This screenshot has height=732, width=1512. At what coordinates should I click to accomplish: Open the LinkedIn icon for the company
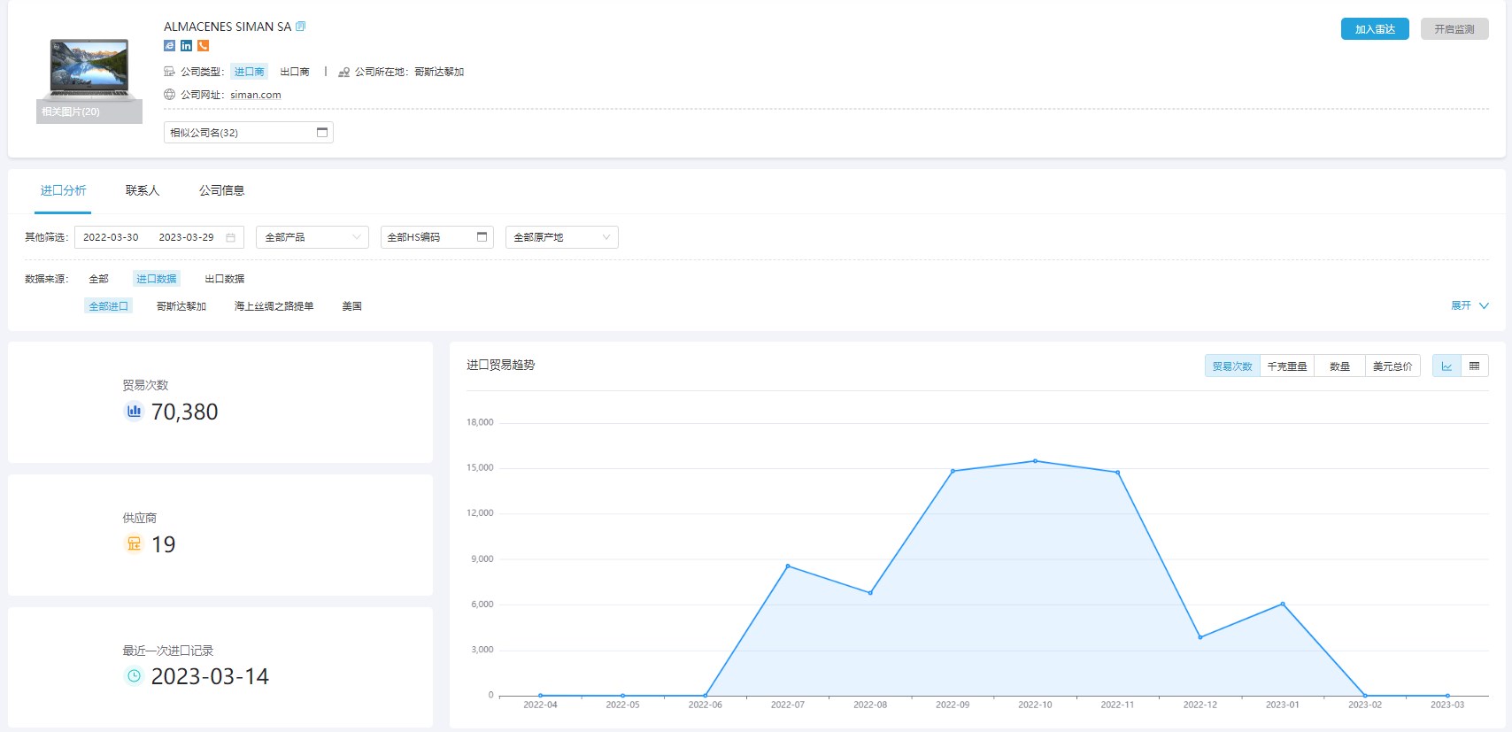click(186, 45)
